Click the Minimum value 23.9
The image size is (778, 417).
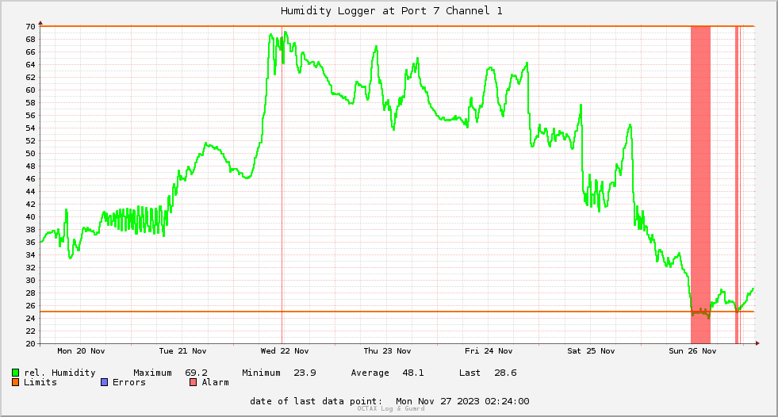pyautogui.click(x=305, y=373)
